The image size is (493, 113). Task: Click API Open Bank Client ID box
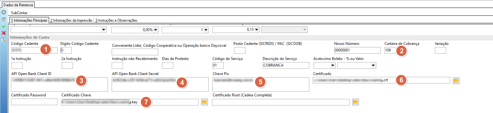coord(59,84)
